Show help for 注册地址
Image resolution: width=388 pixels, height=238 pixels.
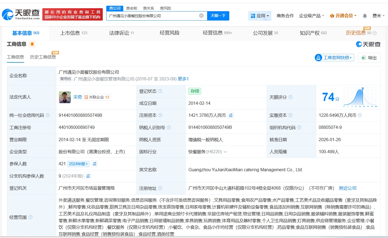pos(160,188)
